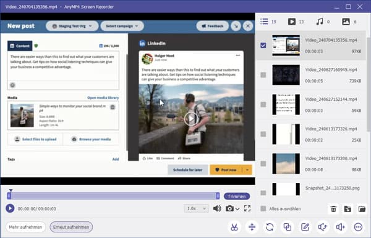Click Schedule for later button

(187, 170)
